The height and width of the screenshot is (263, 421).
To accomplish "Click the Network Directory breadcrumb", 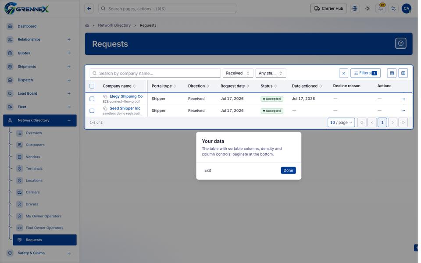I will pos(114,25).
